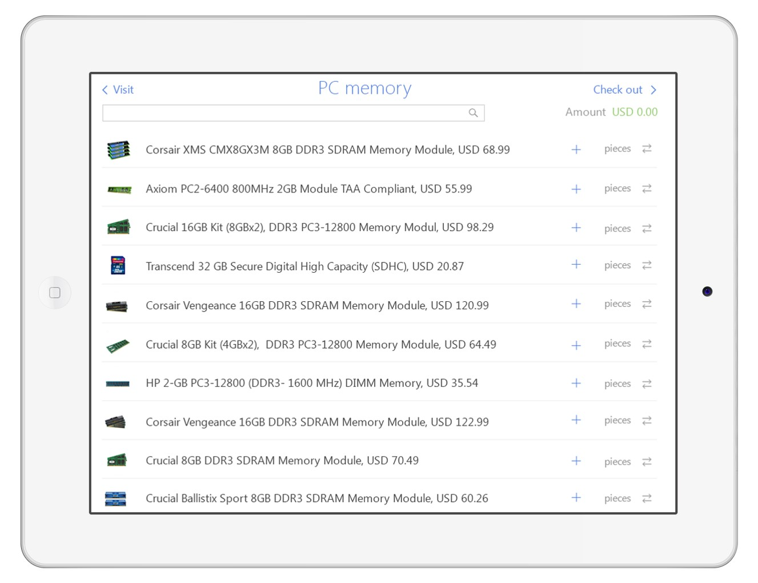This screenshot has width=758, height=583.
Task: Add Crucial 8GB Kit (4GBx2) with plus
Action: point(576,345)
